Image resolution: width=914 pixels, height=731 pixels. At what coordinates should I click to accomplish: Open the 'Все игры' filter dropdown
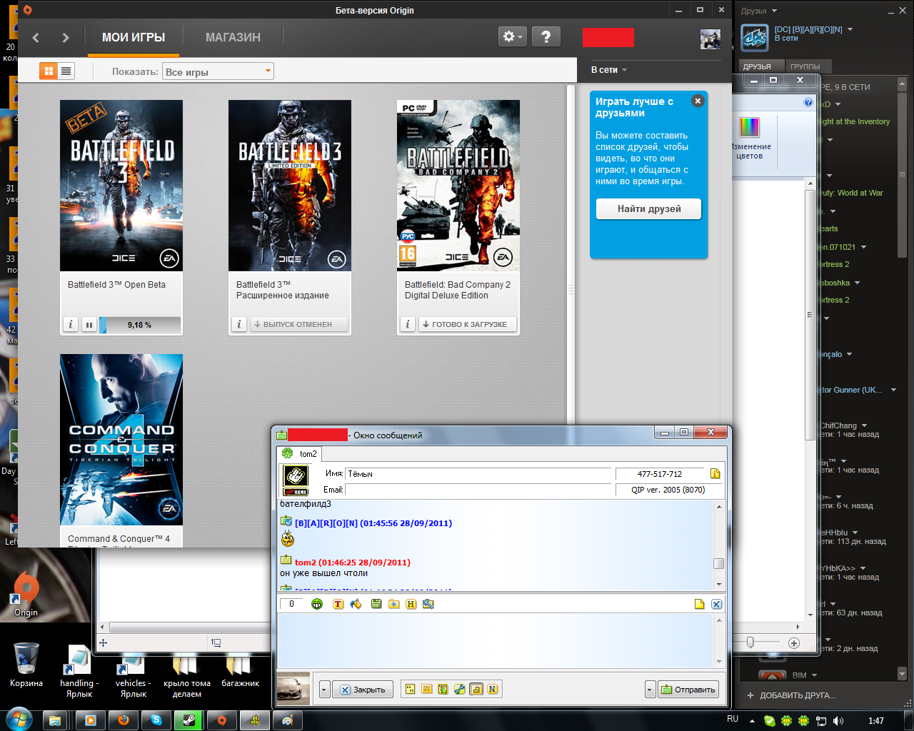pos(219,71)
